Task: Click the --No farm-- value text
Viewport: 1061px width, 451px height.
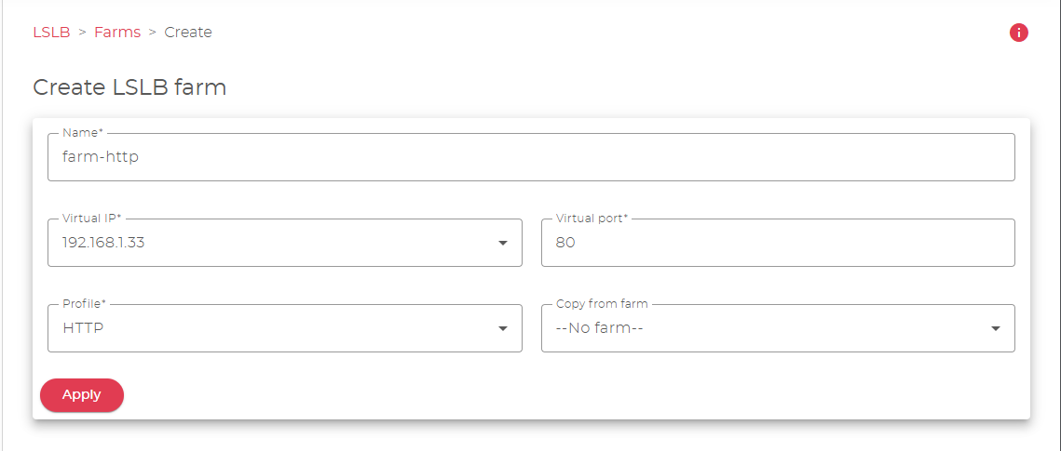Action: tap(600, 328)
